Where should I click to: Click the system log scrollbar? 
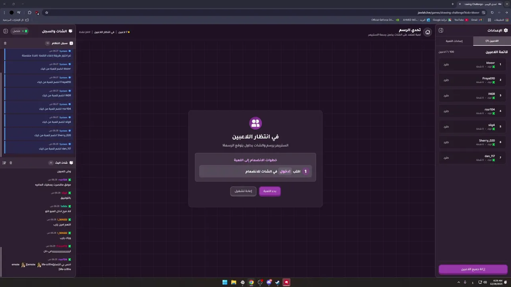click(1, 114)
